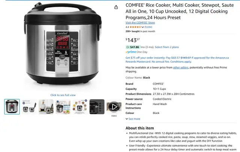Screen dimensions: 240x152
Task: Expand See more product details
Action: (133, 119)
